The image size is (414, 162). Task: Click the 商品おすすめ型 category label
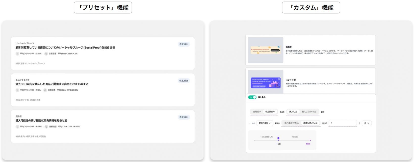pyautogui.click(x=22, y=80)
